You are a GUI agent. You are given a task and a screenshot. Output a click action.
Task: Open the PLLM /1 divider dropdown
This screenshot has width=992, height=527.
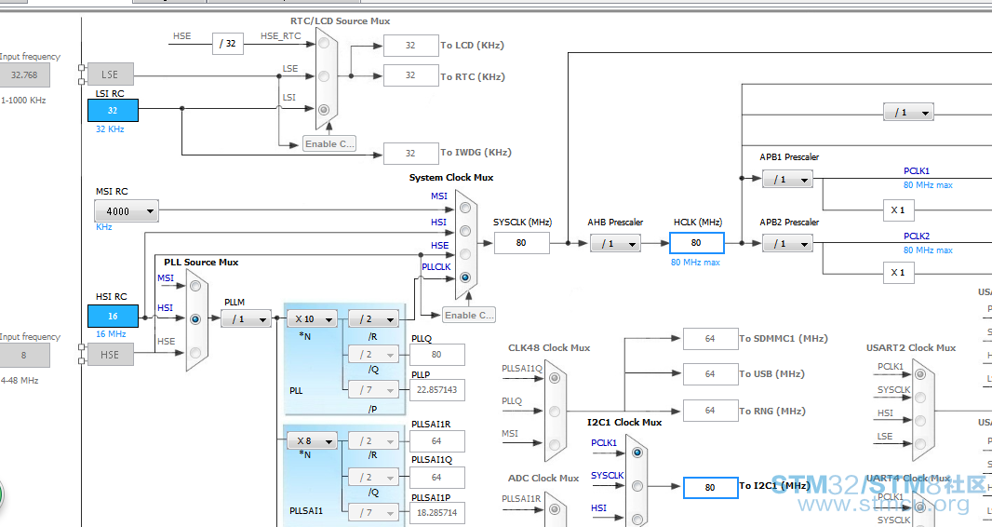coord(246,318)
